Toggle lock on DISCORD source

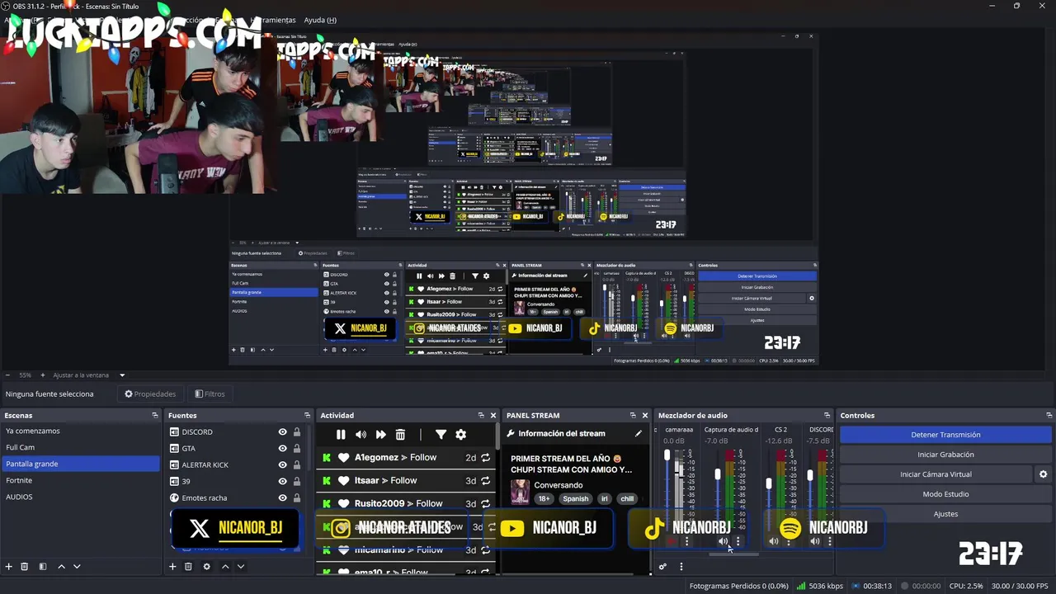click(x=297, y=431)
